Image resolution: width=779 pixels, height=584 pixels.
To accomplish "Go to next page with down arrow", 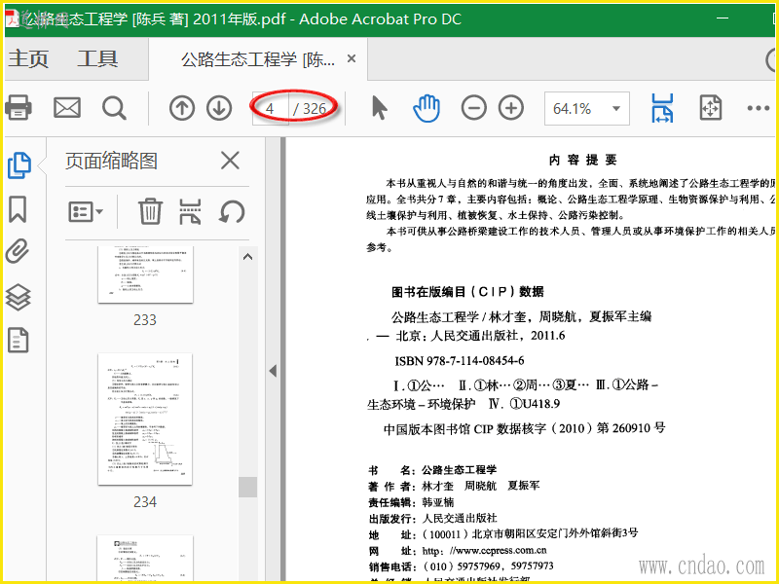I will (219, 108).
